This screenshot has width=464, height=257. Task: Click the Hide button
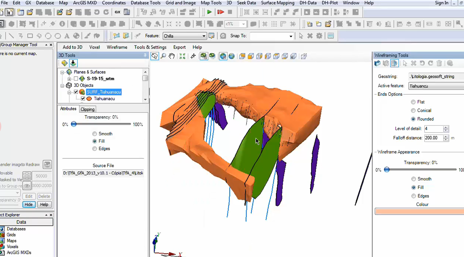tap(28, 205)
